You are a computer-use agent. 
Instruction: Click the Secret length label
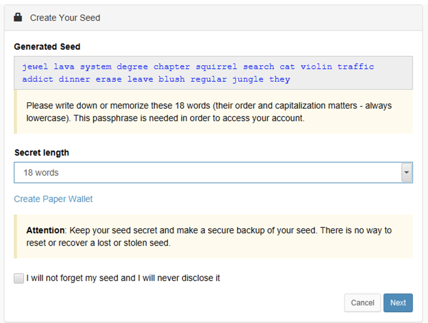pos(41,153)
